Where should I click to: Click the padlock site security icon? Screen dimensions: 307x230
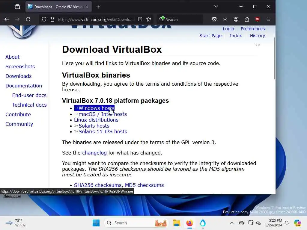[52, 19]
